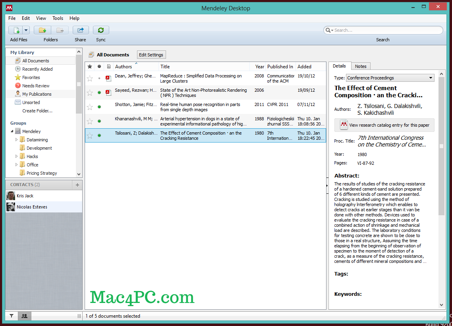Open the Help menu
The height and width of the screenshot is (326, 452).
[x=74, y=18]
